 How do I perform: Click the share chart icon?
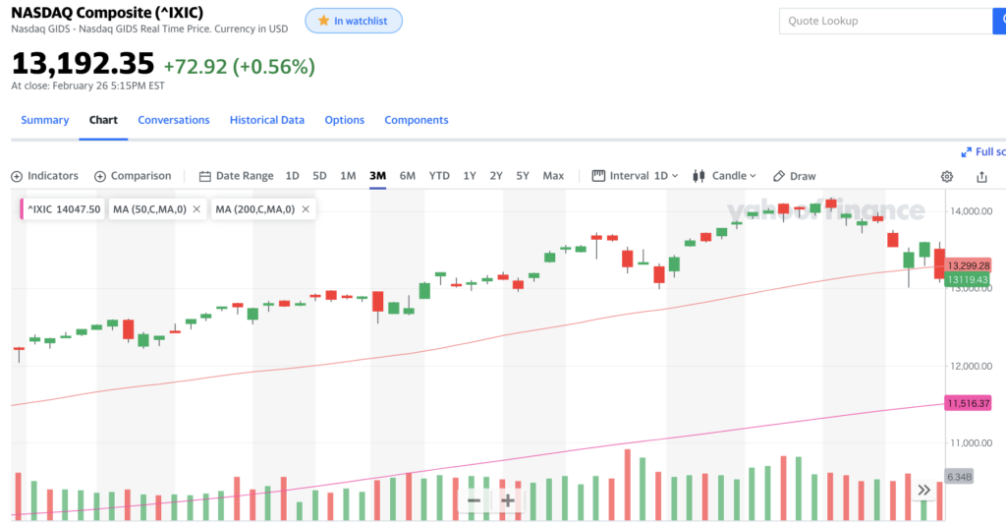pos(981,176)
